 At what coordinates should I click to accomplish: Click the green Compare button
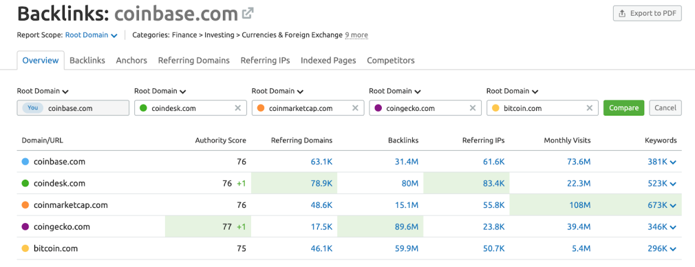(623, 108)
